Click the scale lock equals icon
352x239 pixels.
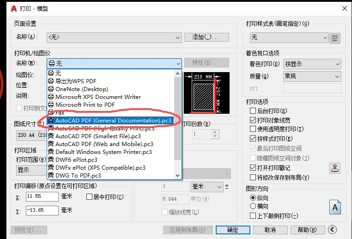click(x=227, y=187)
